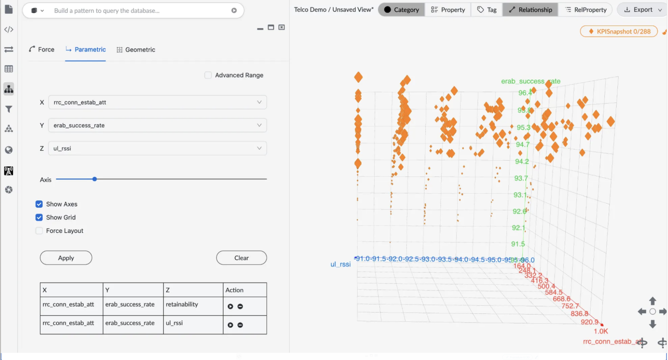Select the hierarchy layout icon in sidebar

coord(9,89)
